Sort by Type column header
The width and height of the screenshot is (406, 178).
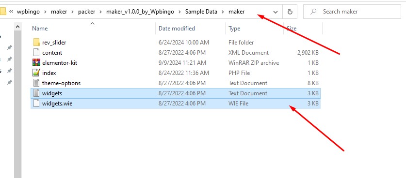[234, 29]
